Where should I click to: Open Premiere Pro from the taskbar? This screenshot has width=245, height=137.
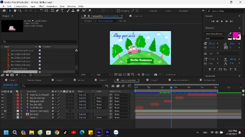pyautogui.click(x=107, y=132)
